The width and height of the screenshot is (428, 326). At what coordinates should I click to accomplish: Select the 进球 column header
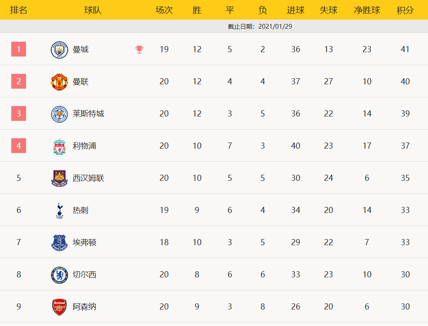[x=296, y=10]
